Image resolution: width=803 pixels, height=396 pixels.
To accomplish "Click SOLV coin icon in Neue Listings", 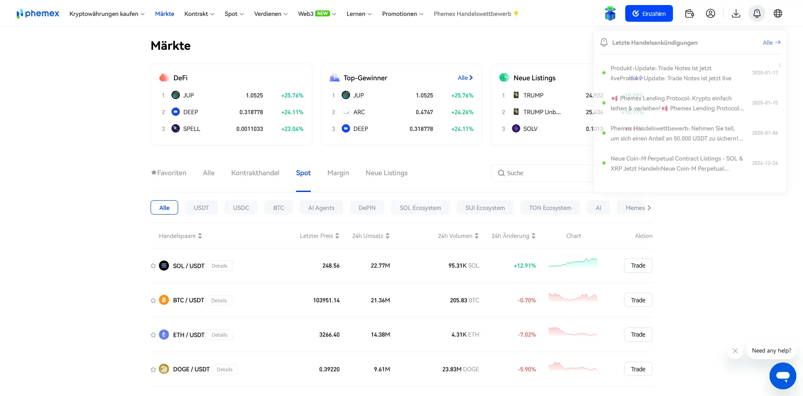I will point(516,129).
